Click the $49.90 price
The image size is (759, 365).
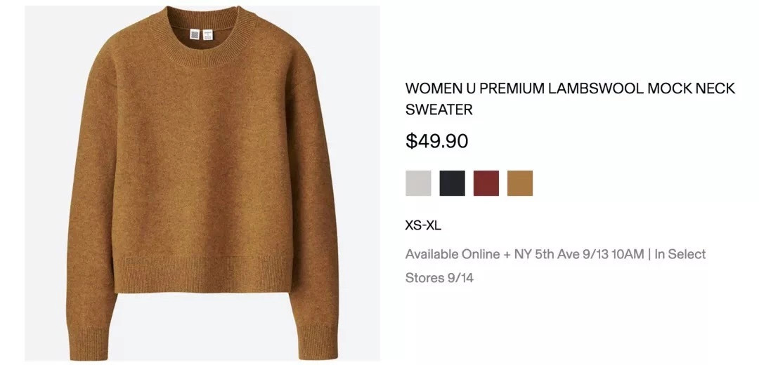436,141
